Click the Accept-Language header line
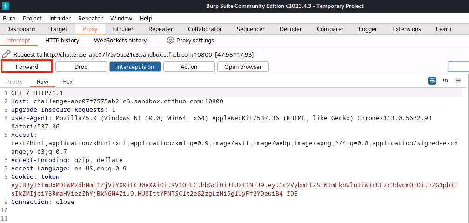This screenshot has height=223, width=469. (69, 169)
